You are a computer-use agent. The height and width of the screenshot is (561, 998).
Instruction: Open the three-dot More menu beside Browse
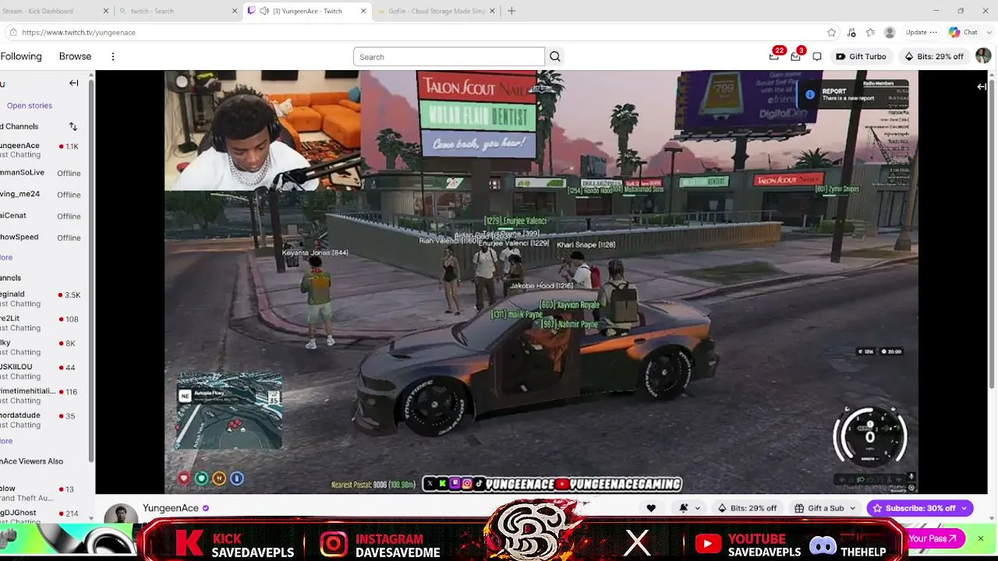point(113,57)
